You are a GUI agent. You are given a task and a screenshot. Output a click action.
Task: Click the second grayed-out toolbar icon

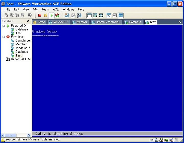click(12, 15)
